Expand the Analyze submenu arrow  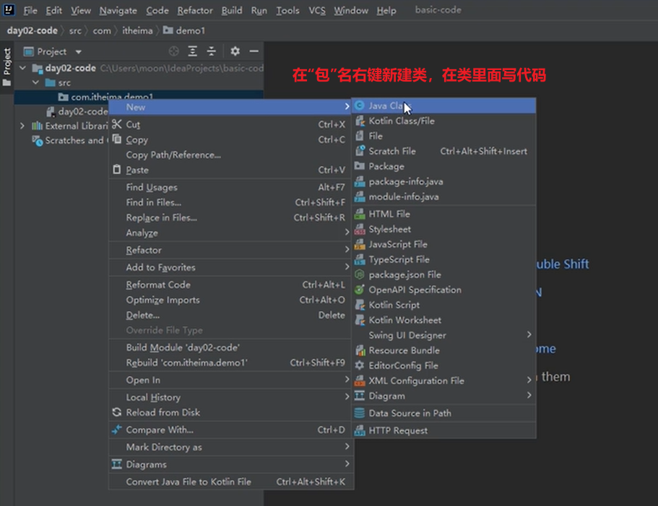click(347, 232)
